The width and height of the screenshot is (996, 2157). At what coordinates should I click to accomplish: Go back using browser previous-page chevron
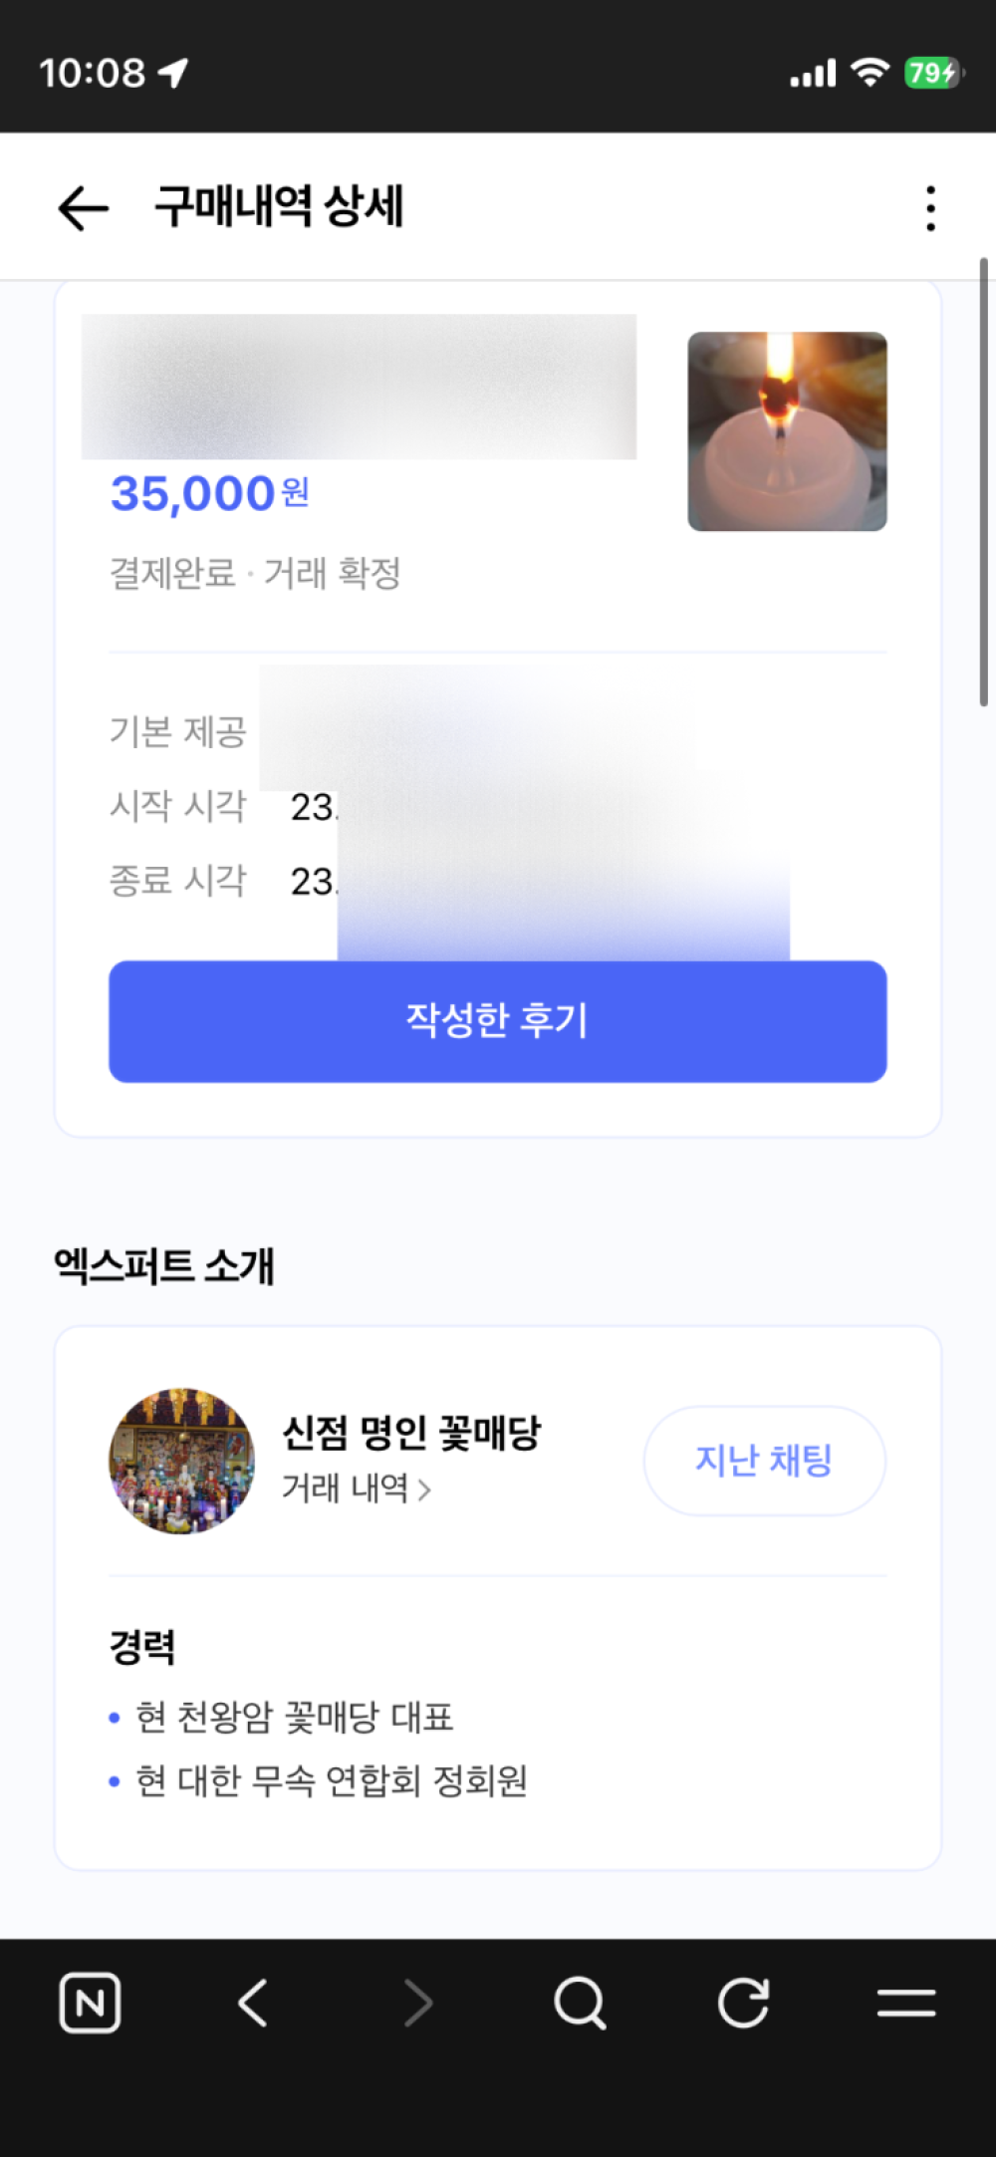(254, 2003)
